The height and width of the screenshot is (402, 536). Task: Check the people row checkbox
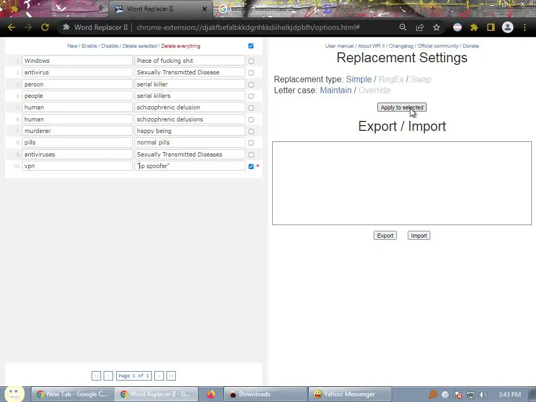[251, 96]
